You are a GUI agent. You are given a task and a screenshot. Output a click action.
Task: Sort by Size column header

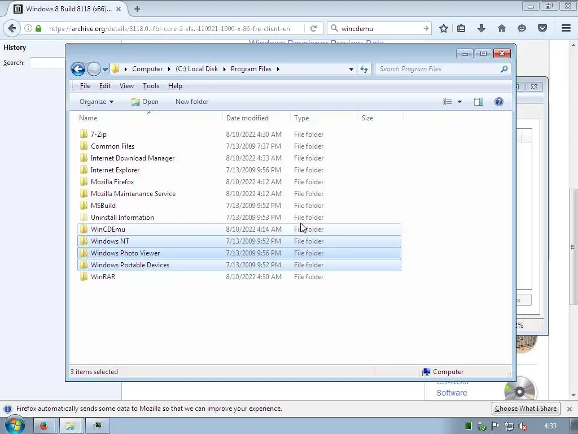[x=380, y=118]
